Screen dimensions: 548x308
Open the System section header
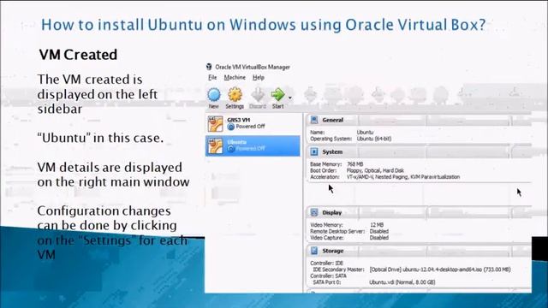pyautogui.click(x=419, y=152)
